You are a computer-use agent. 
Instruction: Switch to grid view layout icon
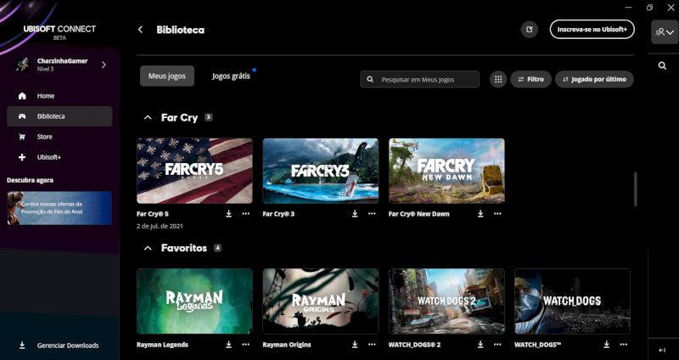498,79
